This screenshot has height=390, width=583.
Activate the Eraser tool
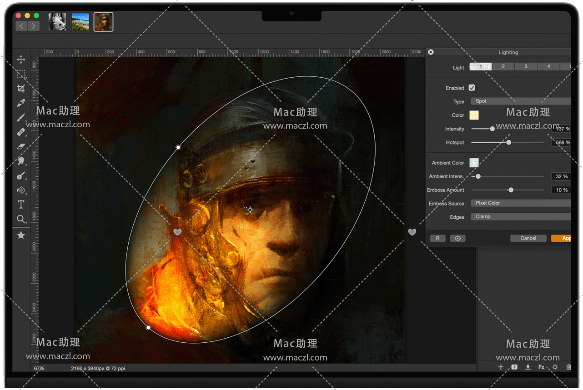[21, 146]
